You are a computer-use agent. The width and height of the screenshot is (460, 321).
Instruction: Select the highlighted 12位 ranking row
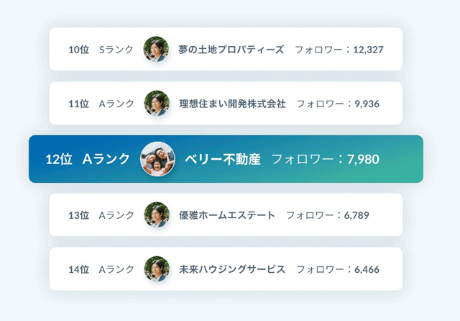226,159
